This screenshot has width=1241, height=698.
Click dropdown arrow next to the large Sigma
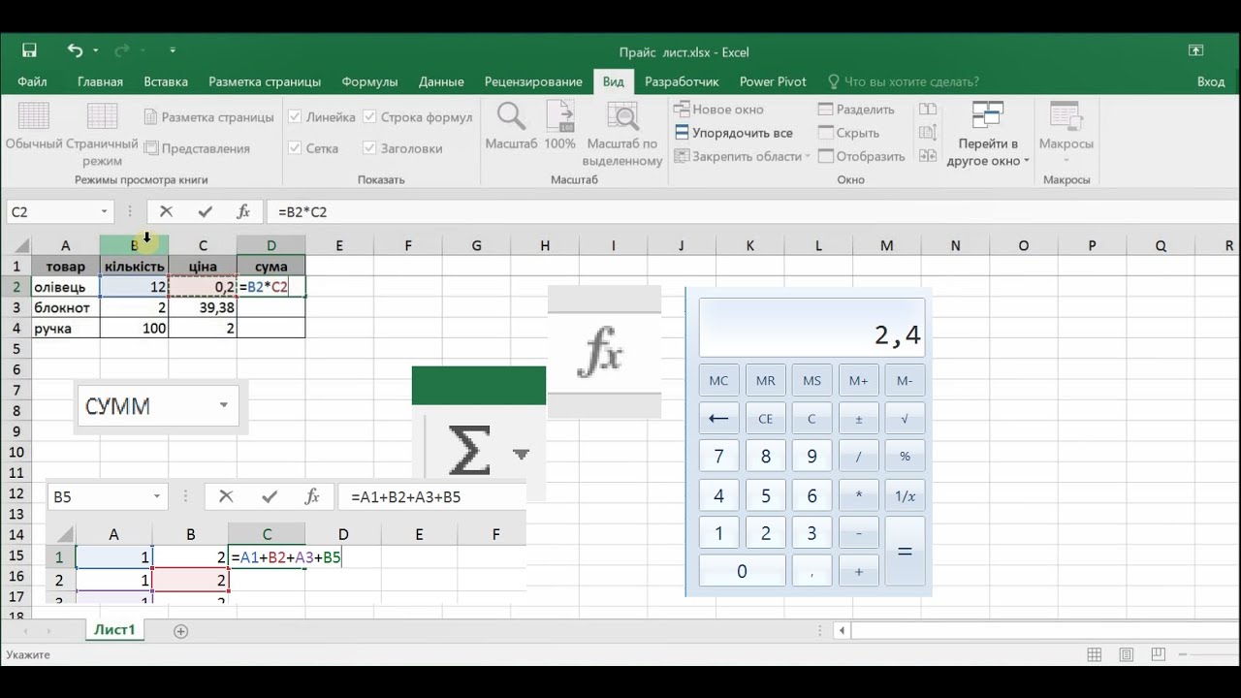click(521, 454)
